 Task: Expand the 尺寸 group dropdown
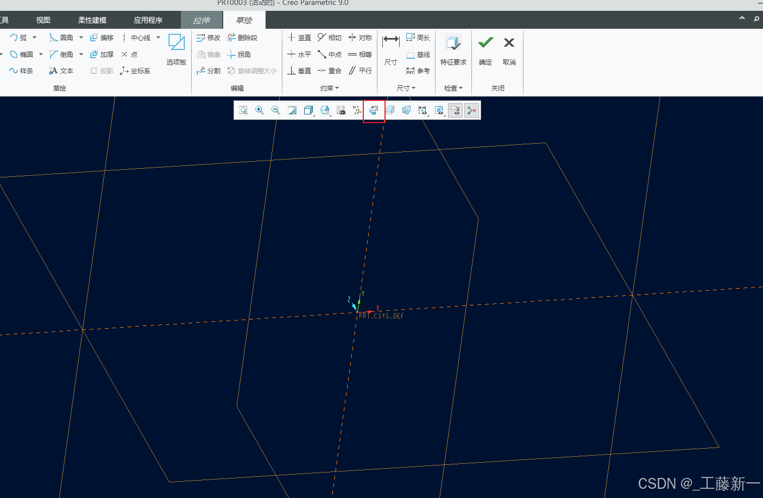coord(406,88)
